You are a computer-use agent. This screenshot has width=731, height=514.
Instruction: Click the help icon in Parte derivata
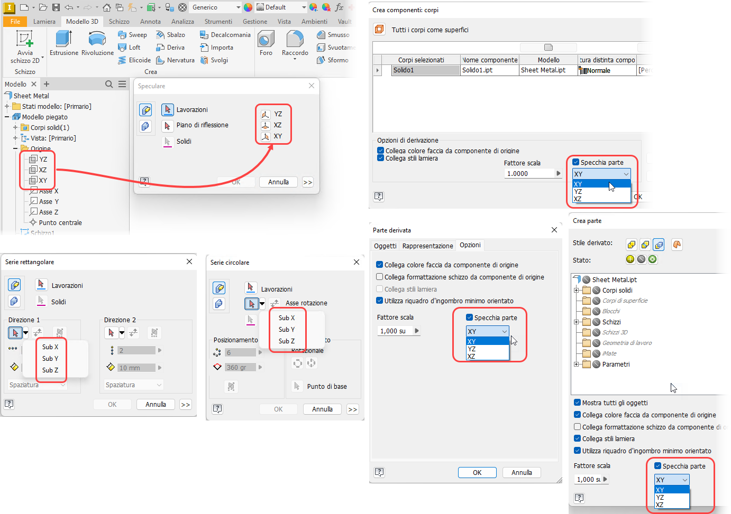[x=379, y=472]
